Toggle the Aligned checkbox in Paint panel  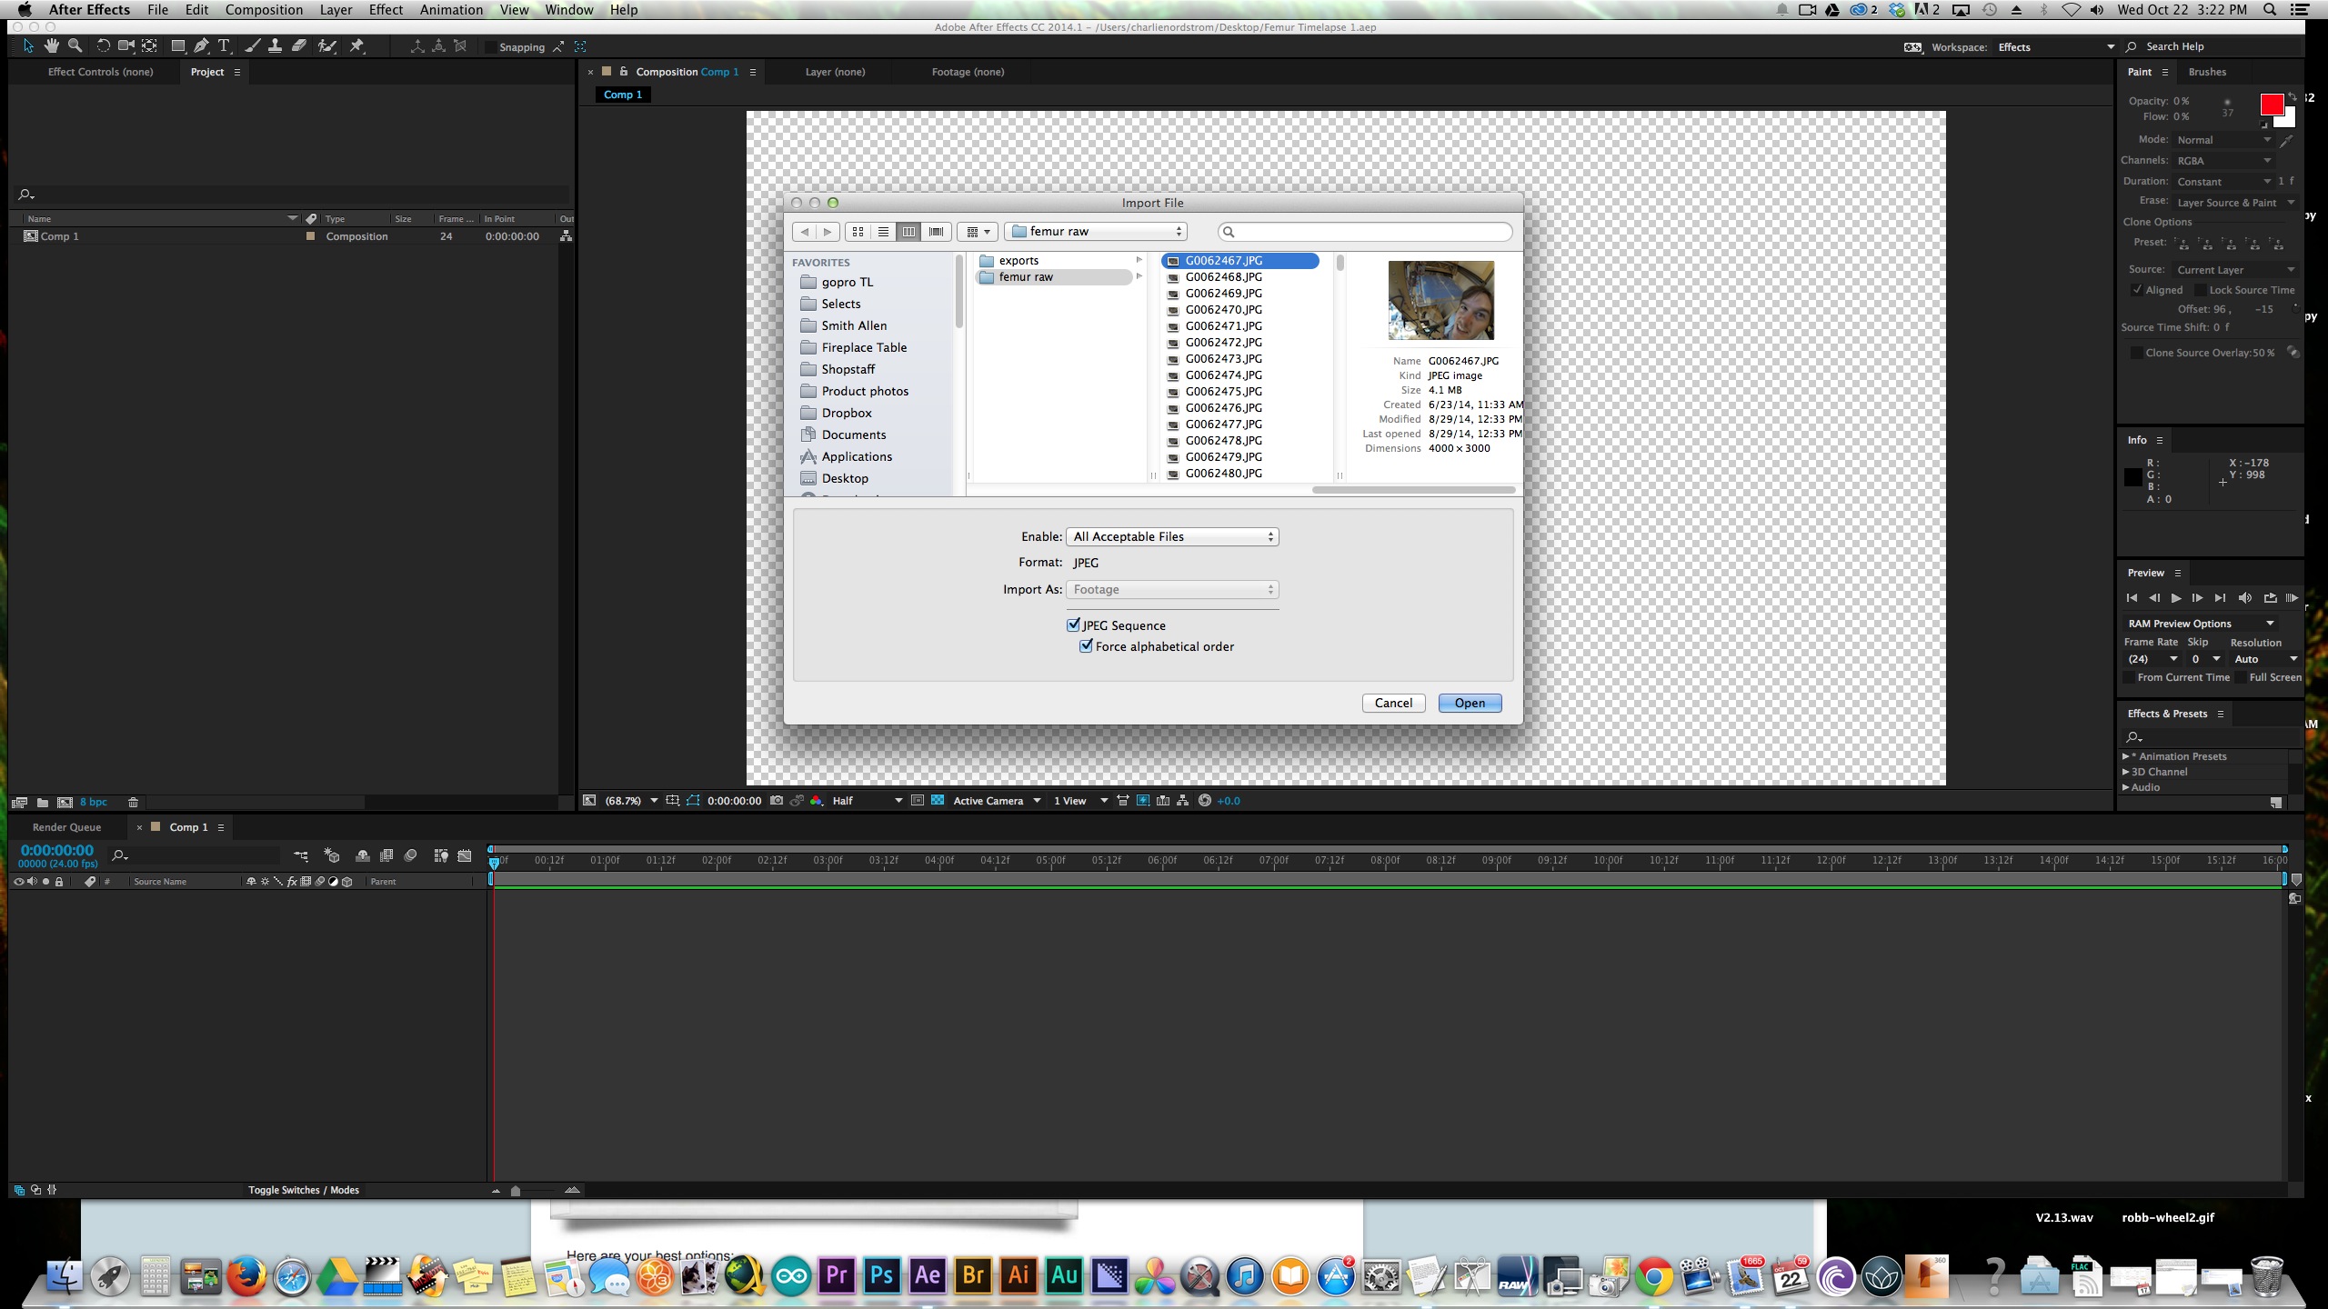2137,290
